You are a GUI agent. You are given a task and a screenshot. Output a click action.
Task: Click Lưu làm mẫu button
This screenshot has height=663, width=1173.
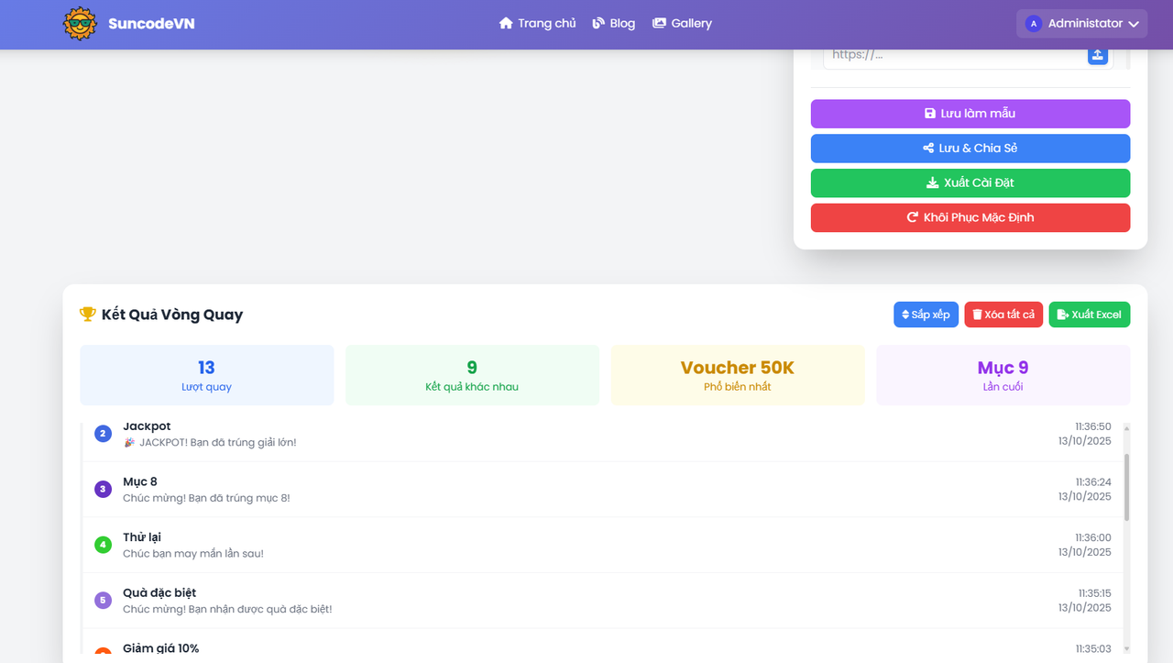[970, 114]
